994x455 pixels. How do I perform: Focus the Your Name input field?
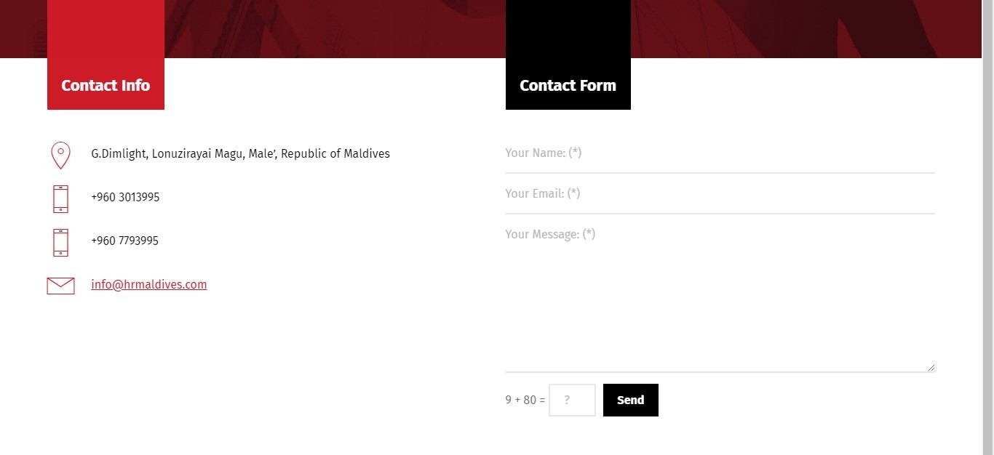pyautogui.click(x=720, y=153)
